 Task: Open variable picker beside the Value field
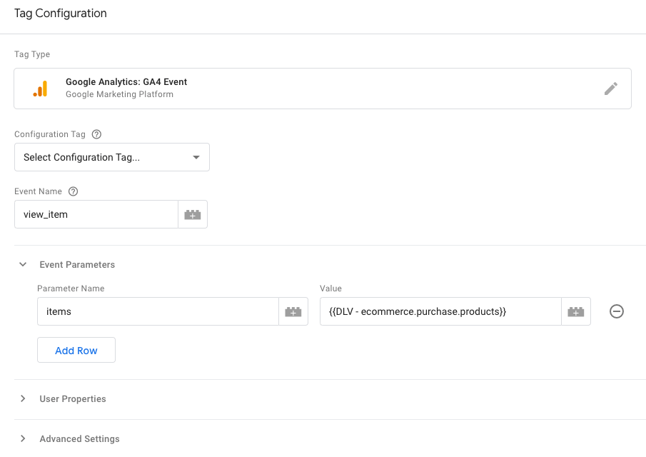tap(576, 311)
